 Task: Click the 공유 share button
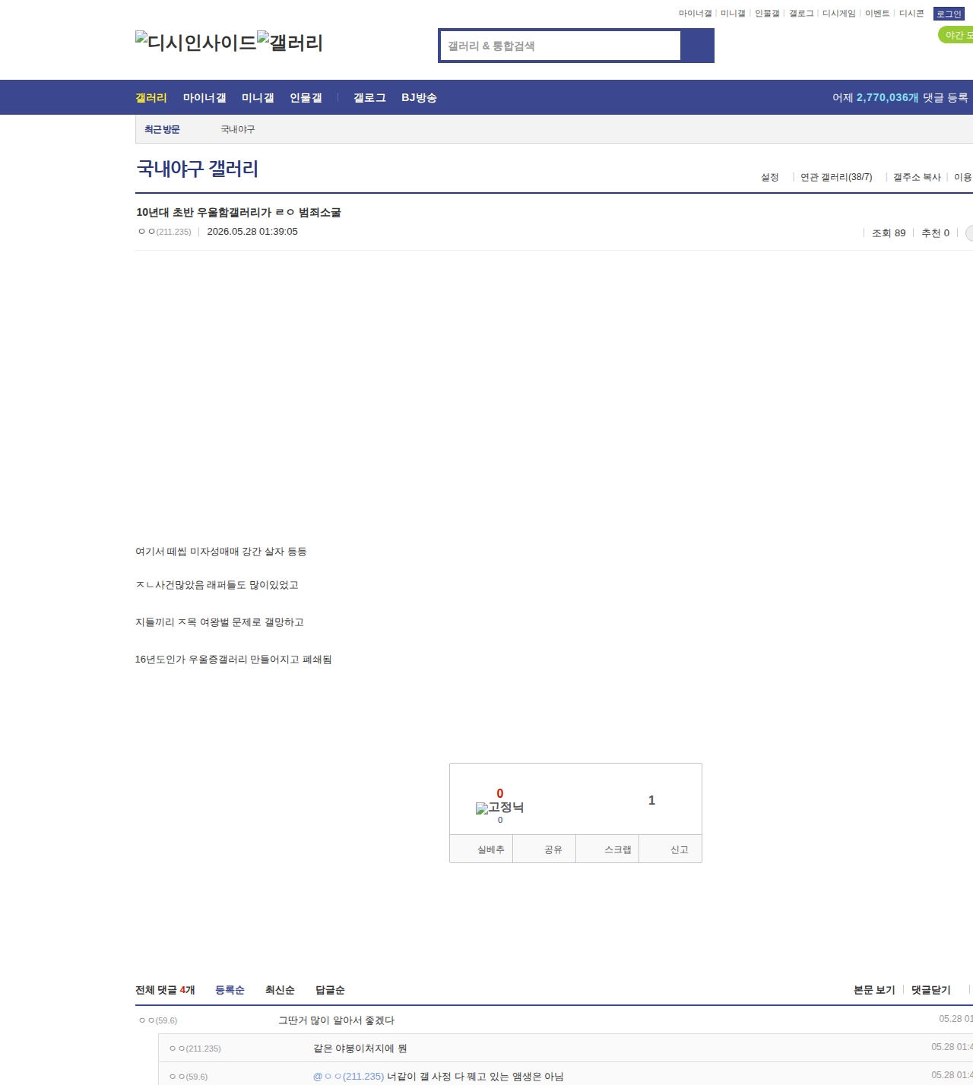tap(544, 849)
